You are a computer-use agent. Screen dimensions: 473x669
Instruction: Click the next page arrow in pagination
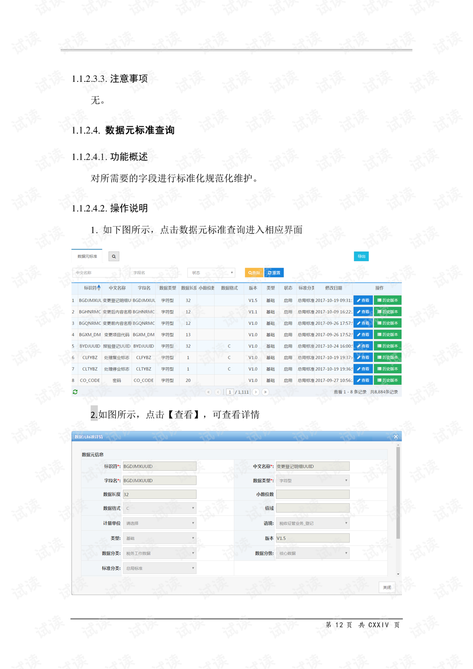(256, 391)
